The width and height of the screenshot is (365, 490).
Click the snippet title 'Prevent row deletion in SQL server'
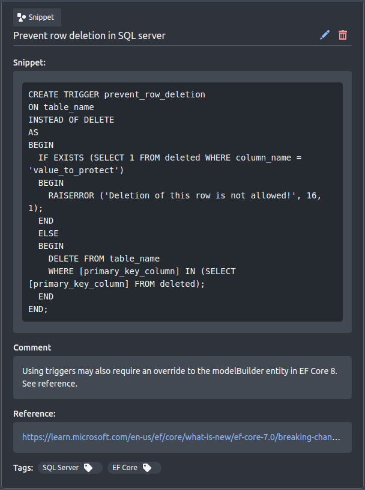pyautogui.click(x=89, y=35)
